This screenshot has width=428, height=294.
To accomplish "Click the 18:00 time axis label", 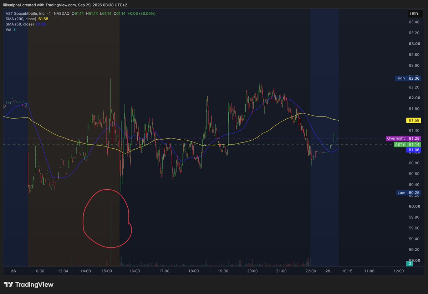I will tap(194, 271).
